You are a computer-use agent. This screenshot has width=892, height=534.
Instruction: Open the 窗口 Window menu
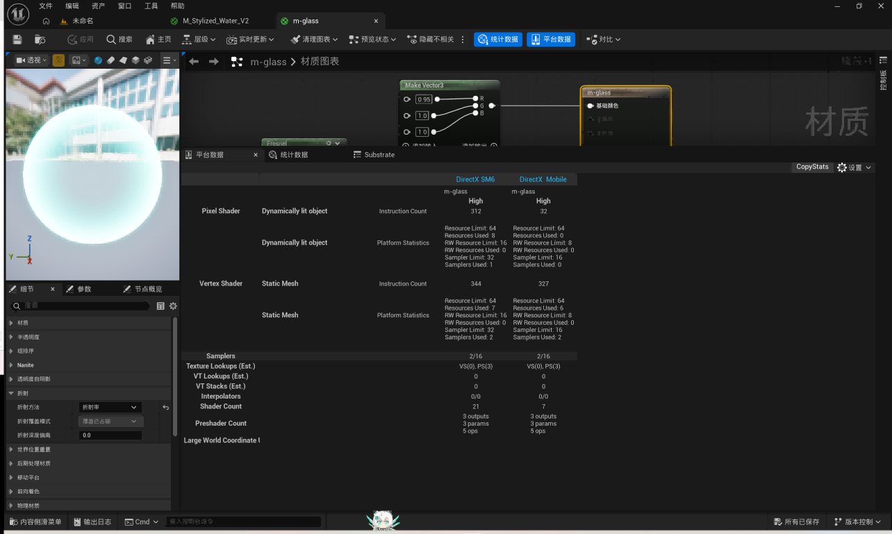point(124,6)
